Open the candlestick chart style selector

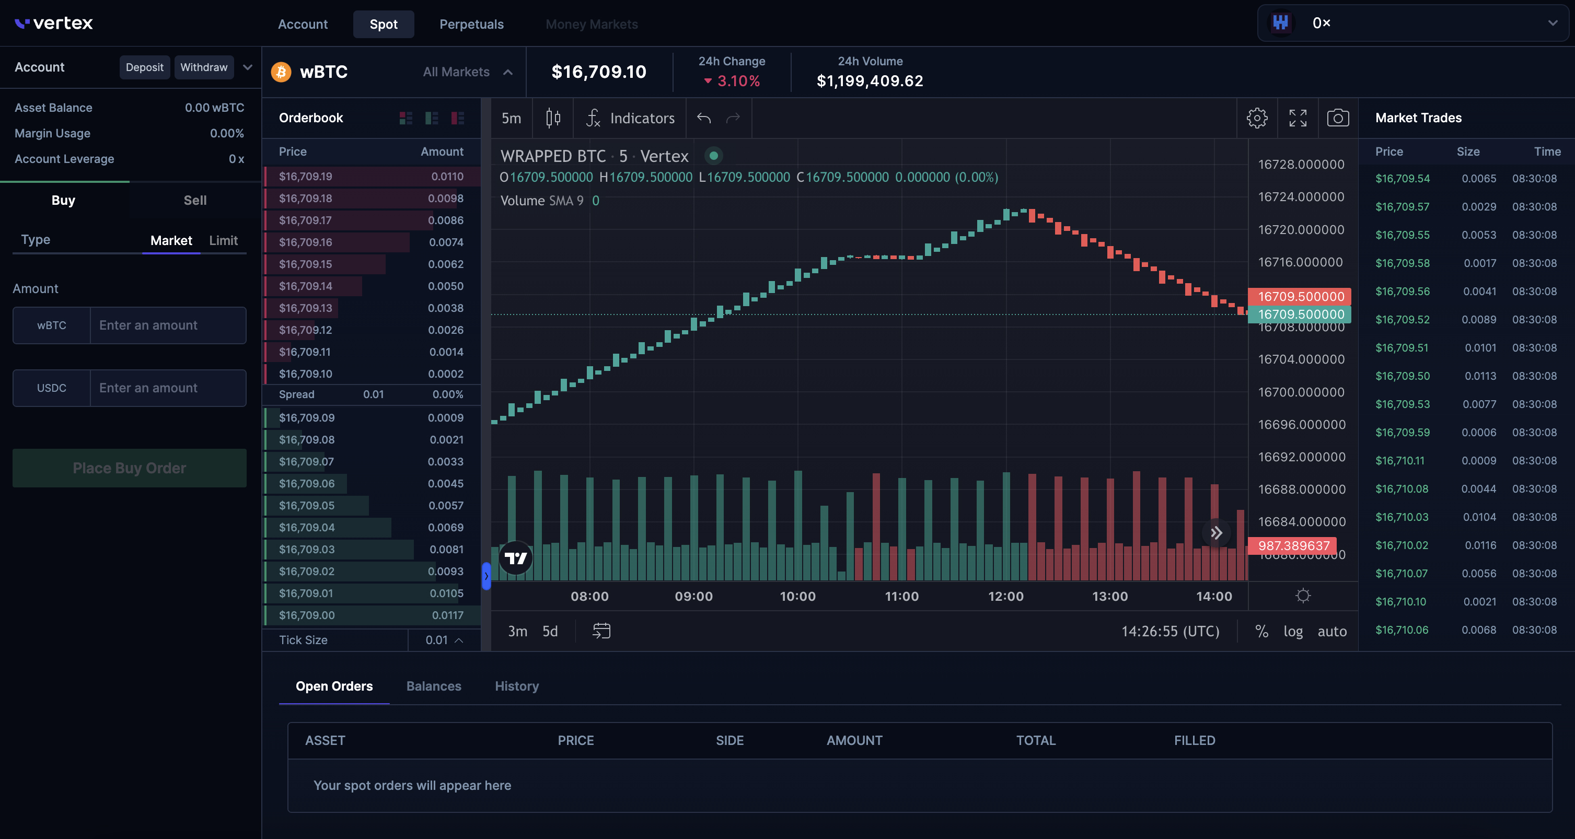point(553,118)
